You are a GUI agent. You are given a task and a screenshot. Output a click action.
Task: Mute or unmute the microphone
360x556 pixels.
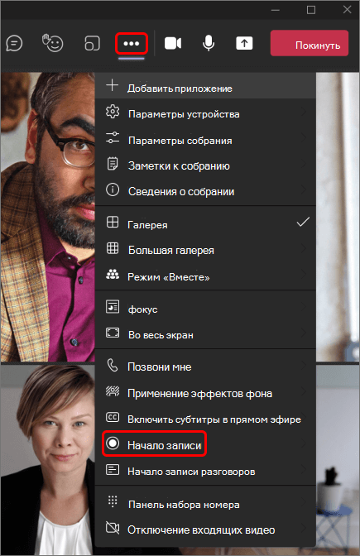pyautogui.click(x=209, y=44)
